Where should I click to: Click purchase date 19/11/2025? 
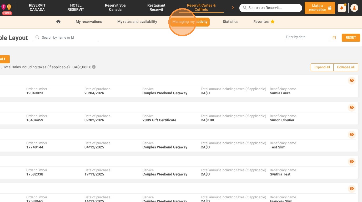point(94,174)
